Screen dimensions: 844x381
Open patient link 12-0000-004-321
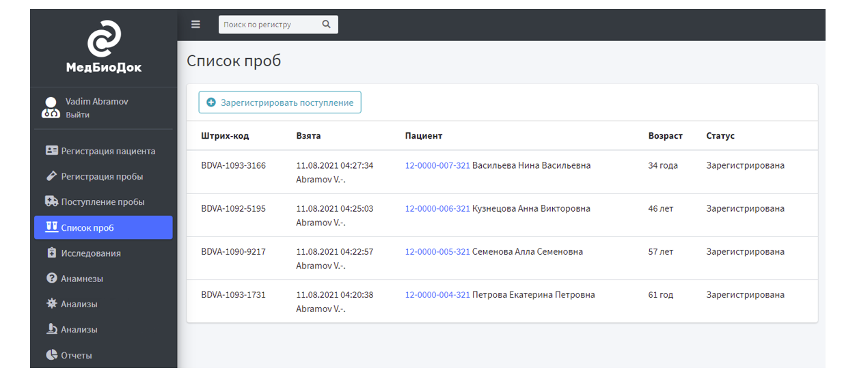437,295
